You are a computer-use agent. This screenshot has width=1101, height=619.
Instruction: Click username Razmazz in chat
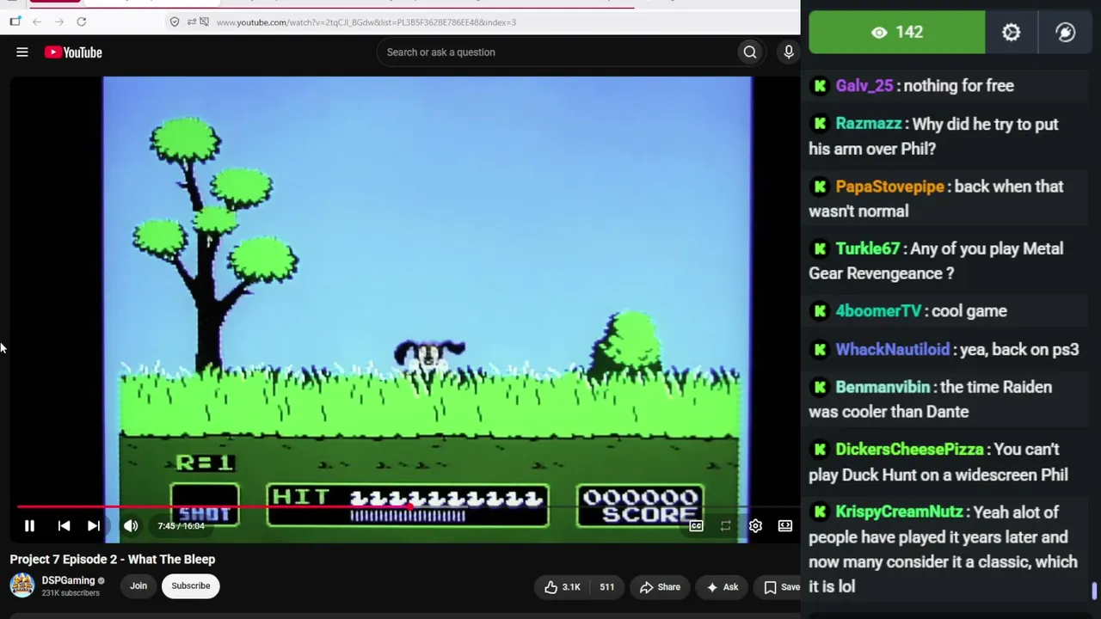click(x=869, y=124)
